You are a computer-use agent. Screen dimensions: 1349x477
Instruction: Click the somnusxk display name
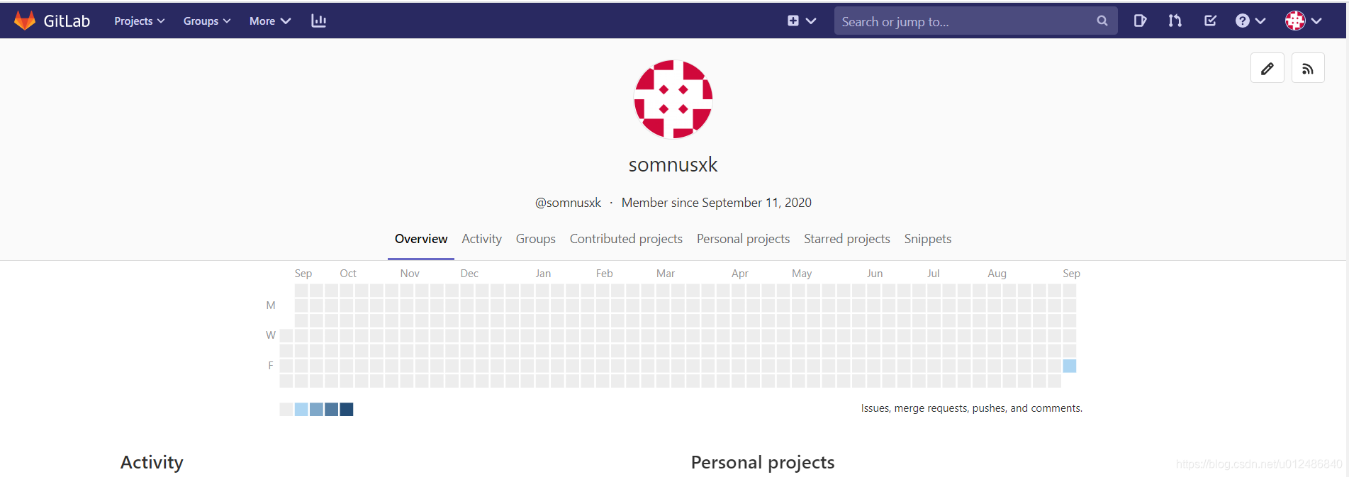pos(673,165)
